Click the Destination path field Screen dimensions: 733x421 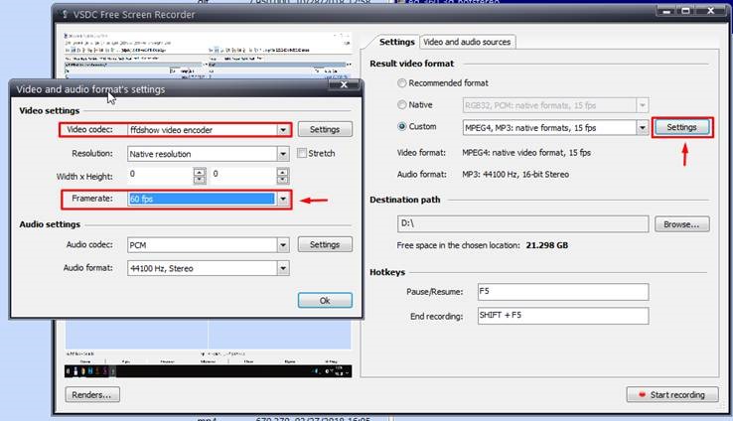tap(522, 223)
